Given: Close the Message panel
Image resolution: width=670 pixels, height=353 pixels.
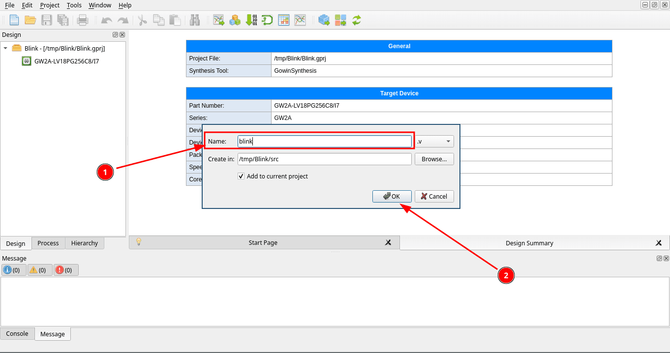Looking at the screenshot, I should pyautogui.click(x=666, y=259).
